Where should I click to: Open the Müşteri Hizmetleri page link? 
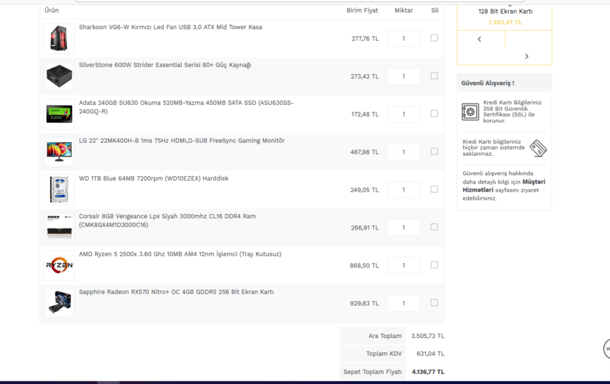pyautogui.click(x=504, y=186)
